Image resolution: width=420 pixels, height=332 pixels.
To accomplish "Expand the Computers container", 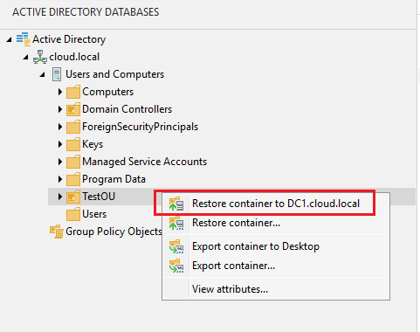I will (x=60, y=92).
